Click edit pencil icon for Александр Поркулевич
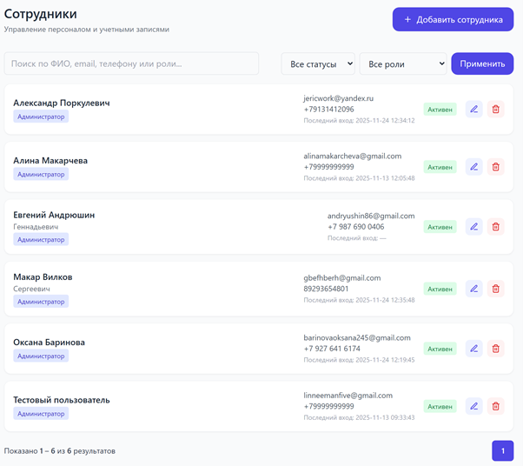 (x=473, y=110)
